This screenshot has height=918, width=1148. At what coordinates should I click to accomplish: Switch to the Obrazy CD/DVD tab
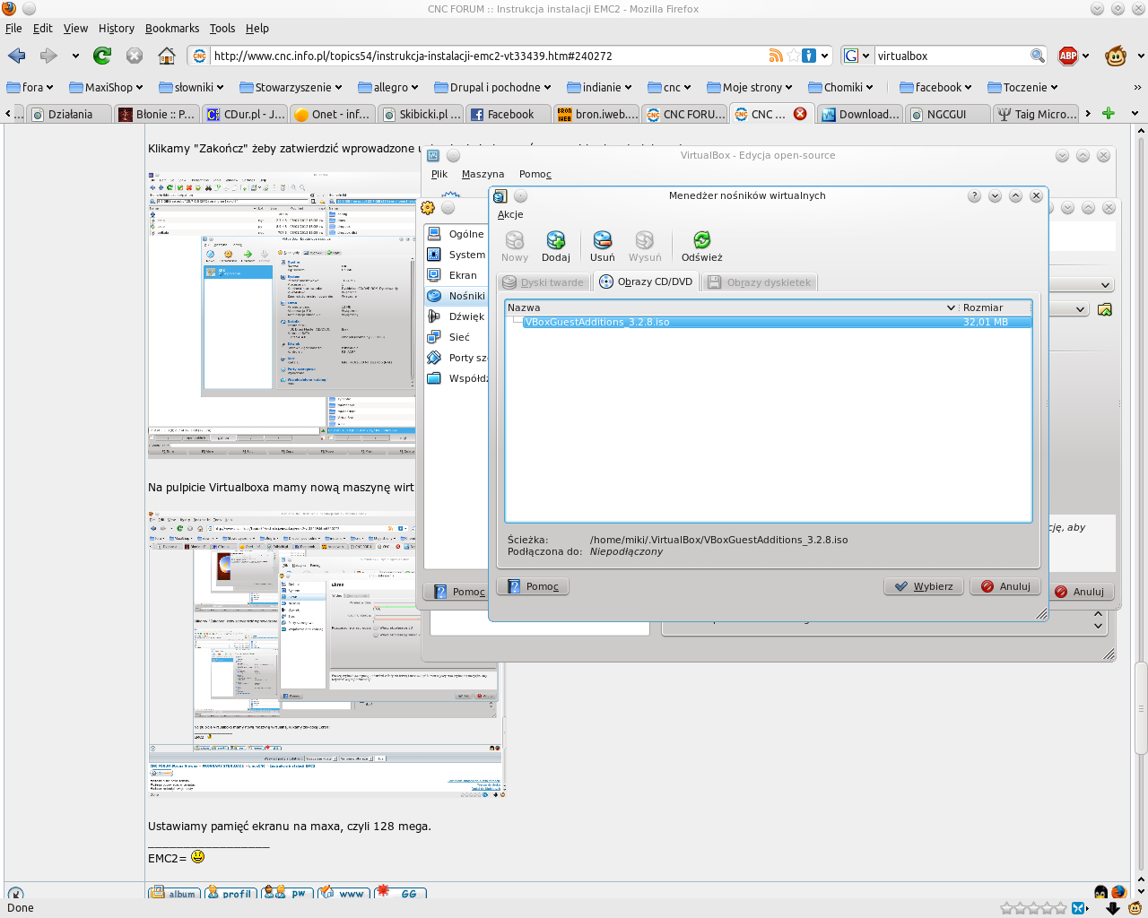646,281
